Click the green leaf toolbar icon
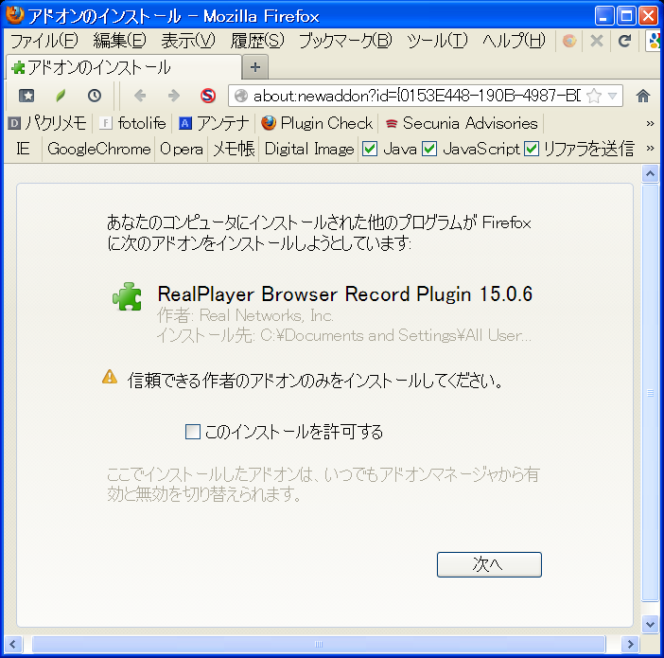This screenshot has width=664, height=658. coord(61,96)
